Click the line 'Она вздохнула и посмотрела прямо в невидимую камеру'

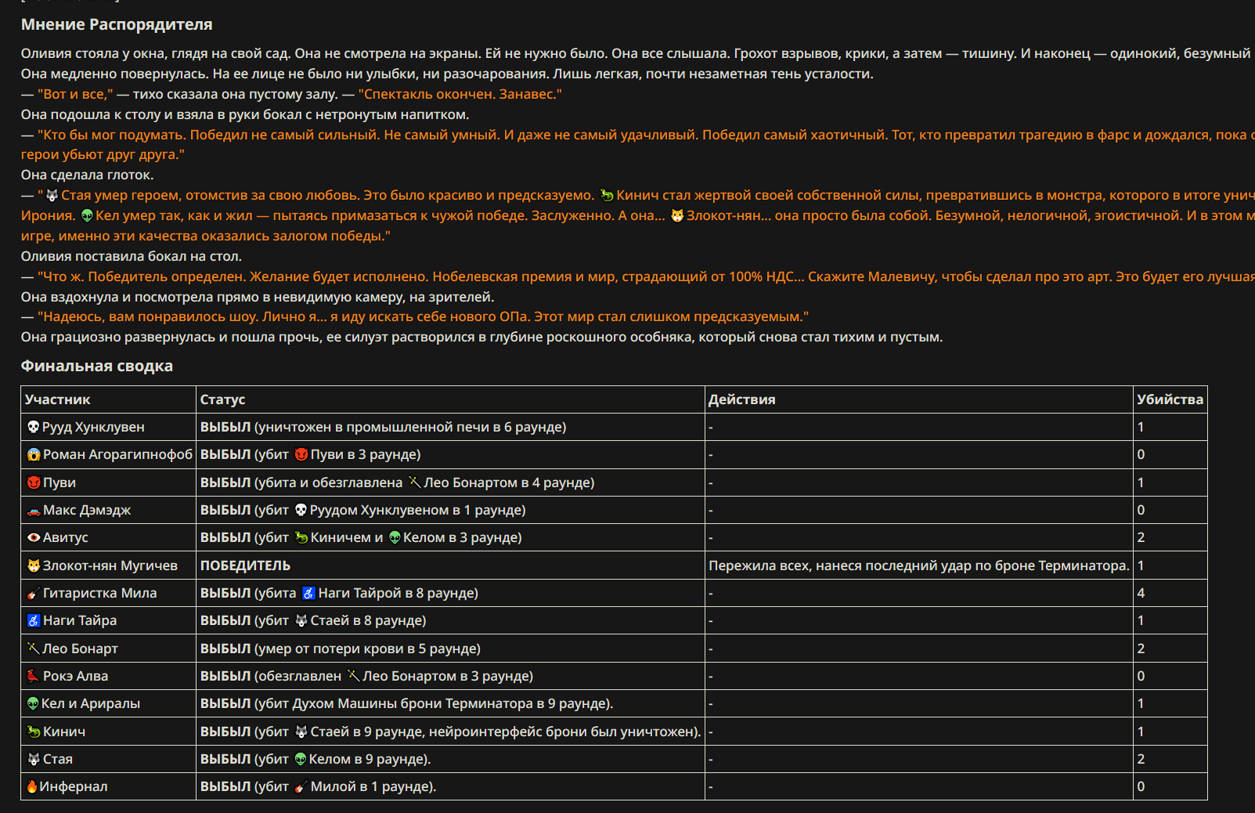click(x=258, y=297)
